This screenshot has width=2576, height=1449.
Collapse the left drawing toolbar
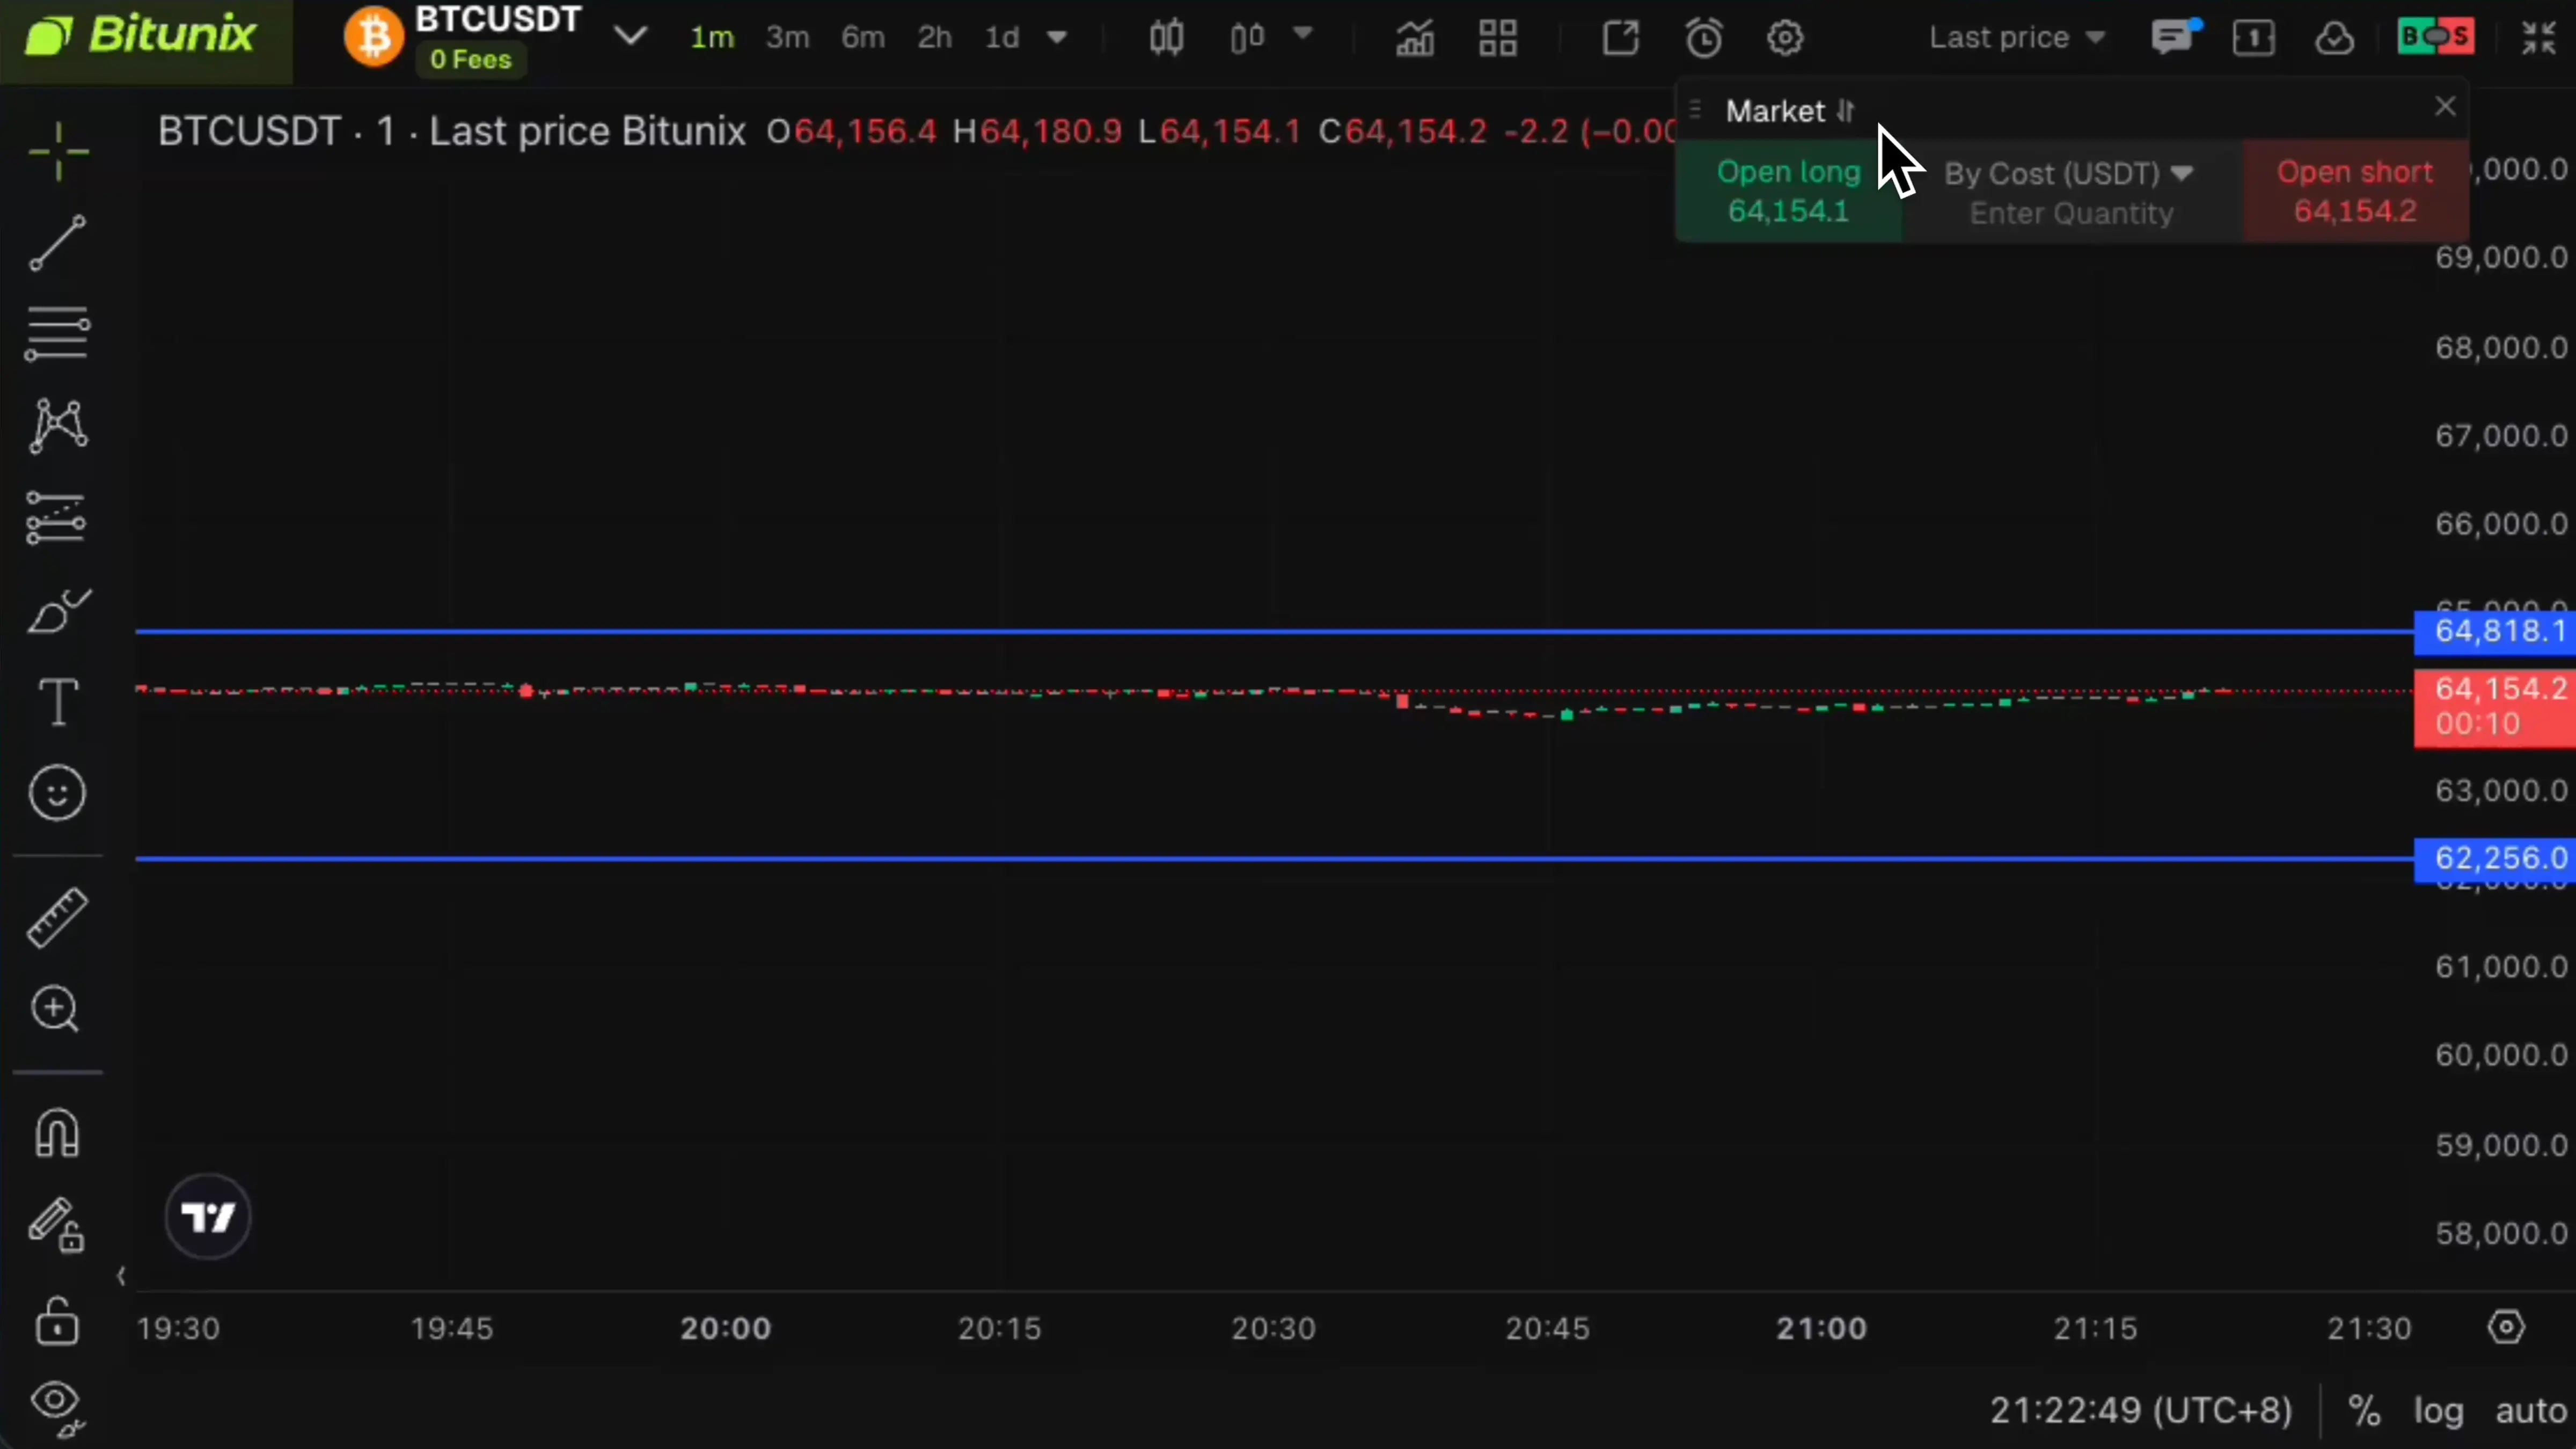(121, 1276)
